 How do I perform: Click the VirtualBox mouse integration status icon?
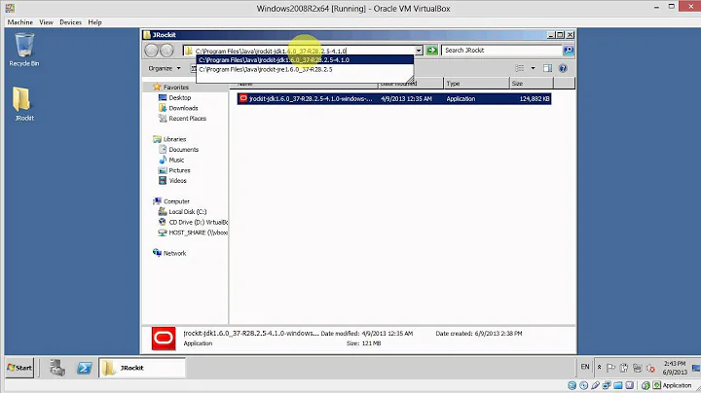pos(646,385)
